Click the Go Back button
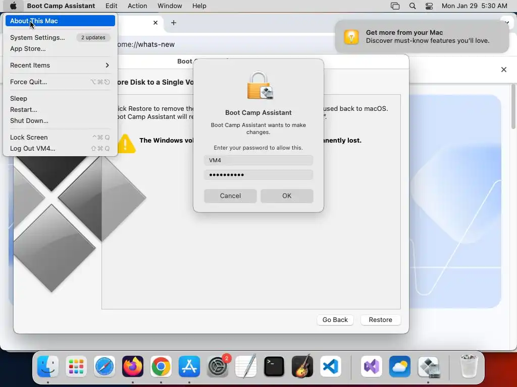Image resolution: width=517 pixels, height=387 pixels. pyautogui.click(x=335, y=320)
